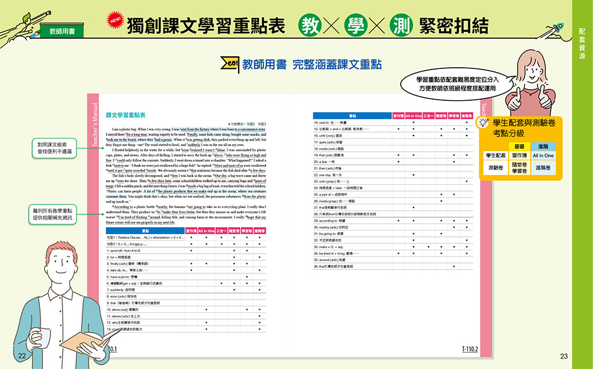The height and width of the screenshot is (369, 593).
Task: Click the red NEW! starburst badge
Action: click(115, 20)
